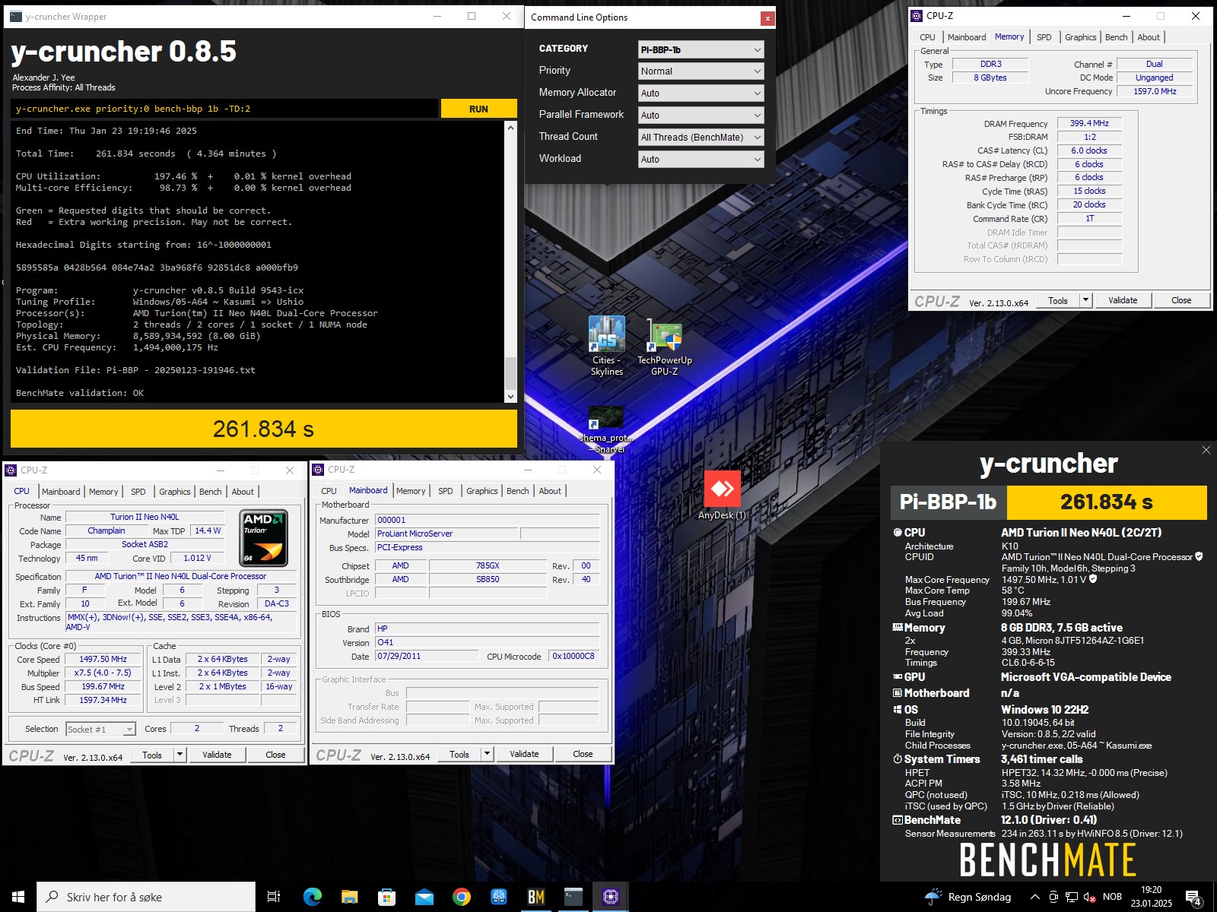Viewport: 1217px width, 912px height.
Task: Open Cities Skylines desktop shortcut
Action: [x=607, y=346]
